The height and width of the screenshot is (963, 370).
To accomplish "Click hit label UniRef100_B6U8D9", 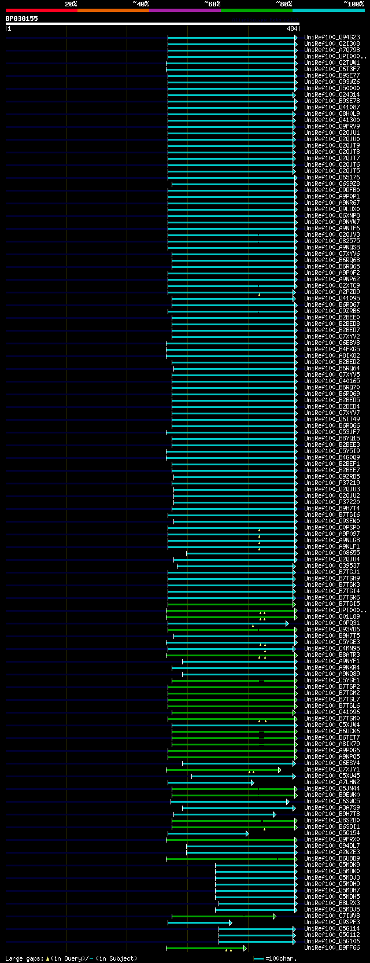I will click(x=332, y=858).
